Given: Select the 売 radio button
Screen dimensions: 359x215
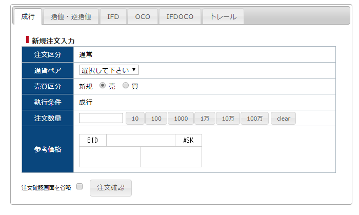Looking at the screenshot, I should [103, 85].
